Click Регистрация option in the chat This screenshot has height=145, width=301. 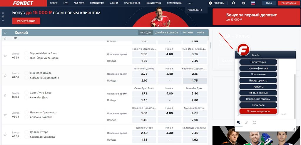258,62
